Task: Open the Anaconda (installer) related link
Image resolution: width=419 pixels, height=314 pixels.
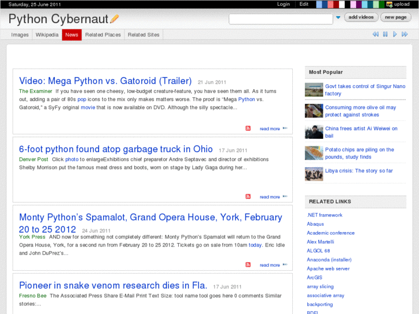Action: (329, 259)
